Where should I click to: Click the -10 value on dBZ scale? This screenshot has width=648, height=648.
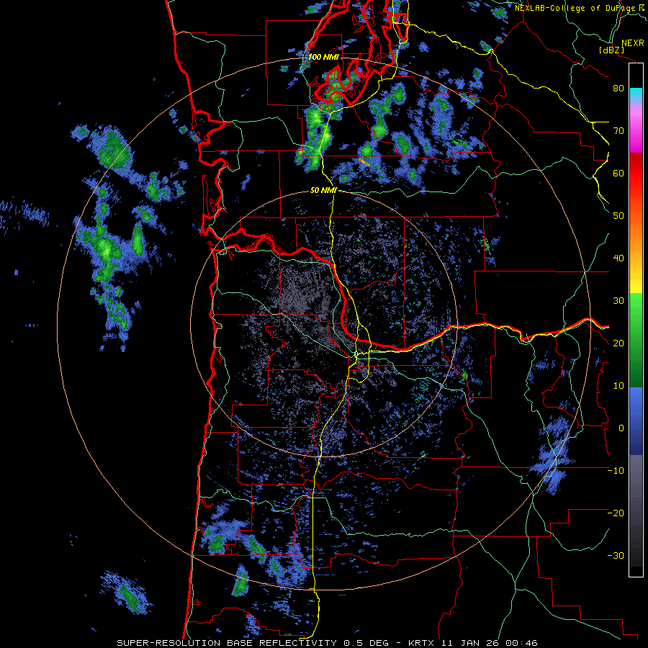click(x=616, y=471)
